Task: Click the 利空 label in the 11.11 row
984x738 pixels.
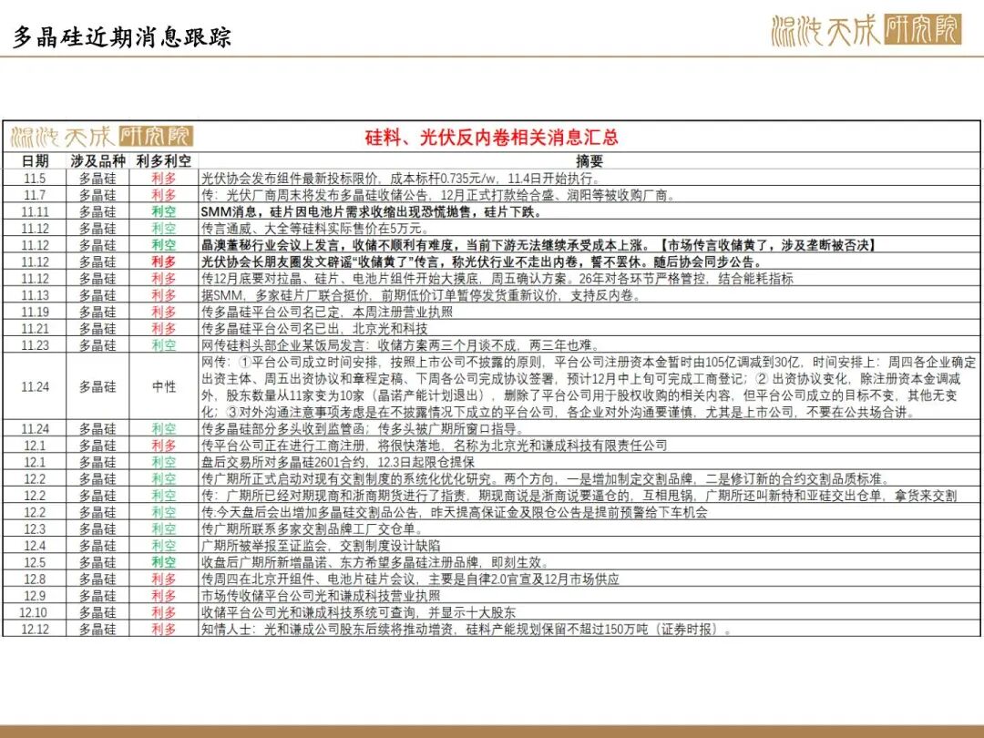Action: point(164,212)
